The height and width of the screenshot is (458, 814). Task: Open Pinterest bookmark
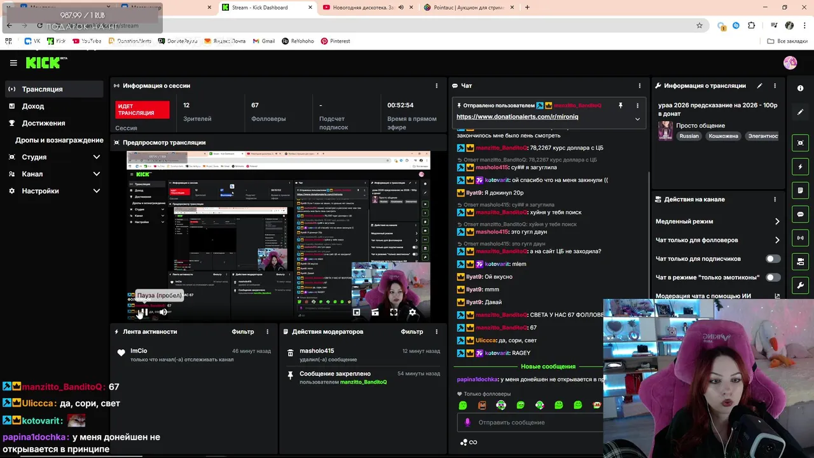click(x=335, y=41)
